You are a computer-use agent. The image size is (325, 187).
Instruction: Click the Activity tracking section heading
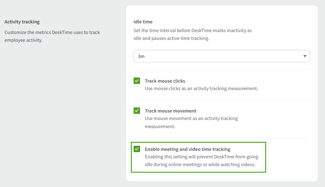pos(22,22)
